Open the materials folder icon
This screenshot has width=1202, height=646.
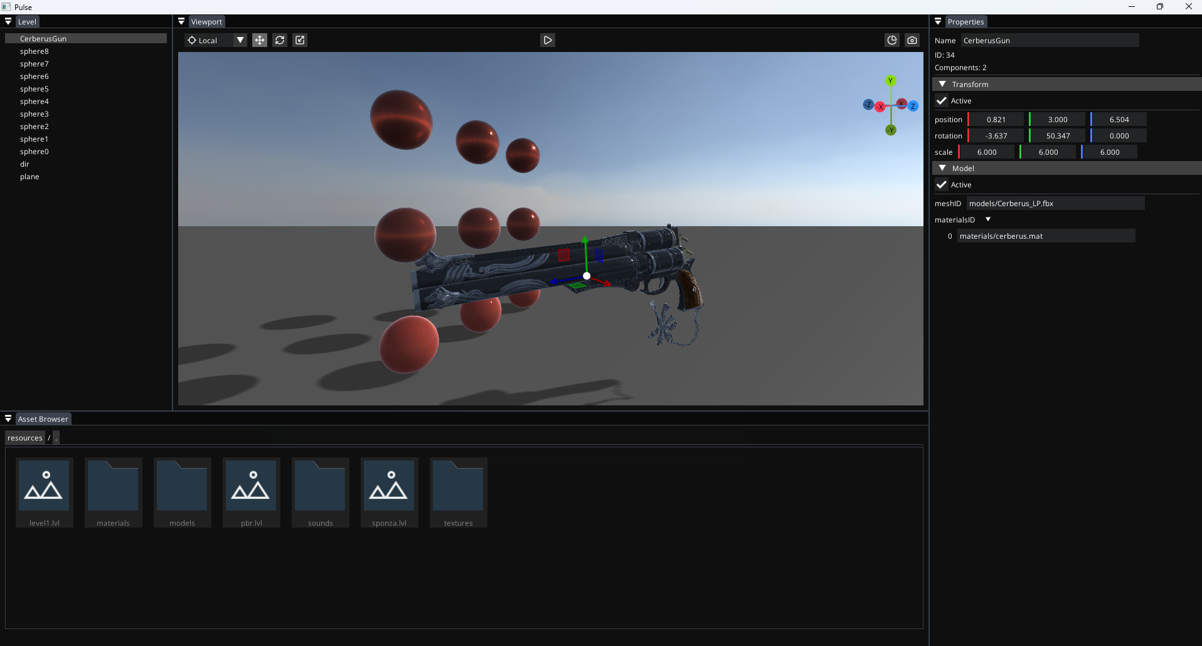(x=113, y=486)
